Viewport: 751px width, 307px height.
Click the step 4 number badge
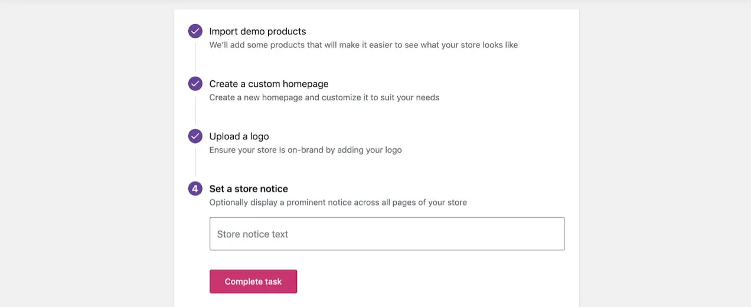(195, 189)
